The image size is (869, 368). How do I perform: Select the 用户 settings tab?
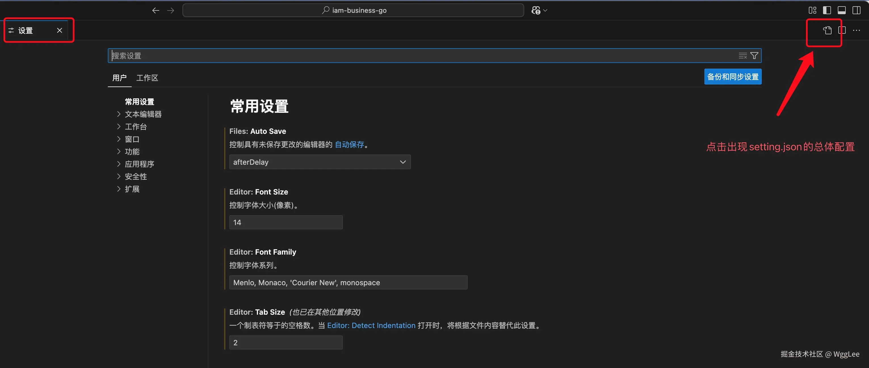pyautogui.click(x=119, y=78)
